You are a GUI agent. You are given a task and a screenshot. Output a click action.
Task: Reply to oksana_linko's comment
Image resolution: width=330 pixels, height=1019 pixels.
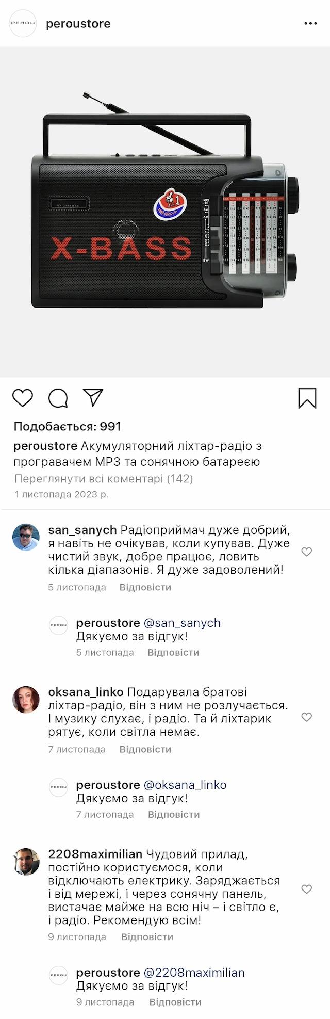click(145, 749)
